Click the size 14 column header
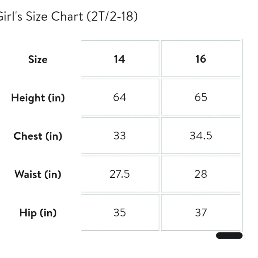 (119, 59)
